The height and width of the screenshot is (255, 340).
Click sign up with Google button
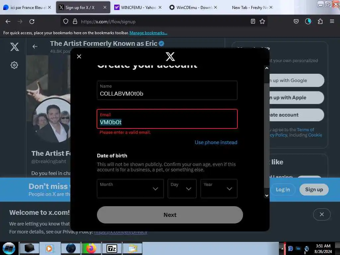pyautogui.click(x=296, y=80)
